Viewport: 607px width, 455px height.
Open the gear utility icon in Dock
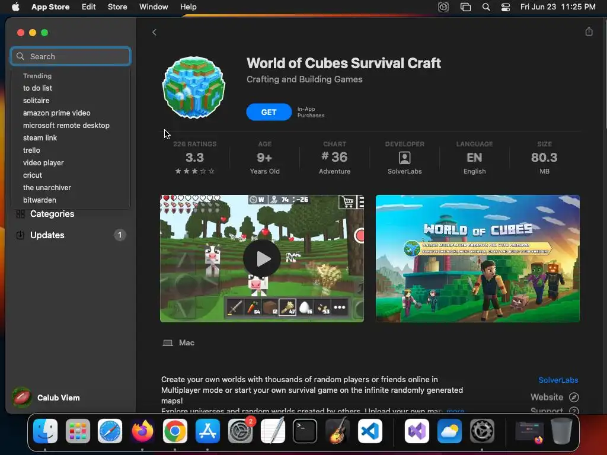coord(482,431)
